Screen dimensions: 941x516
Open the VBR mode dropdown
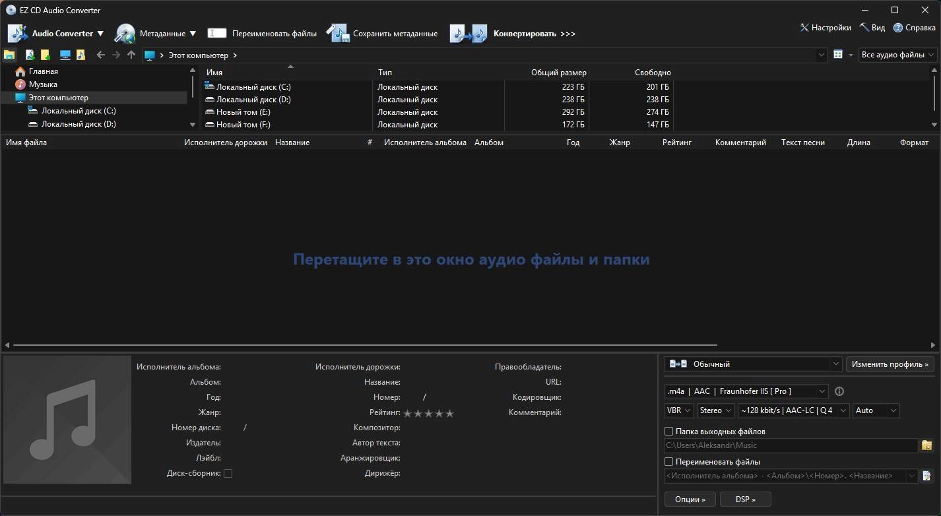pyautogui.click(x=678, y=410)
